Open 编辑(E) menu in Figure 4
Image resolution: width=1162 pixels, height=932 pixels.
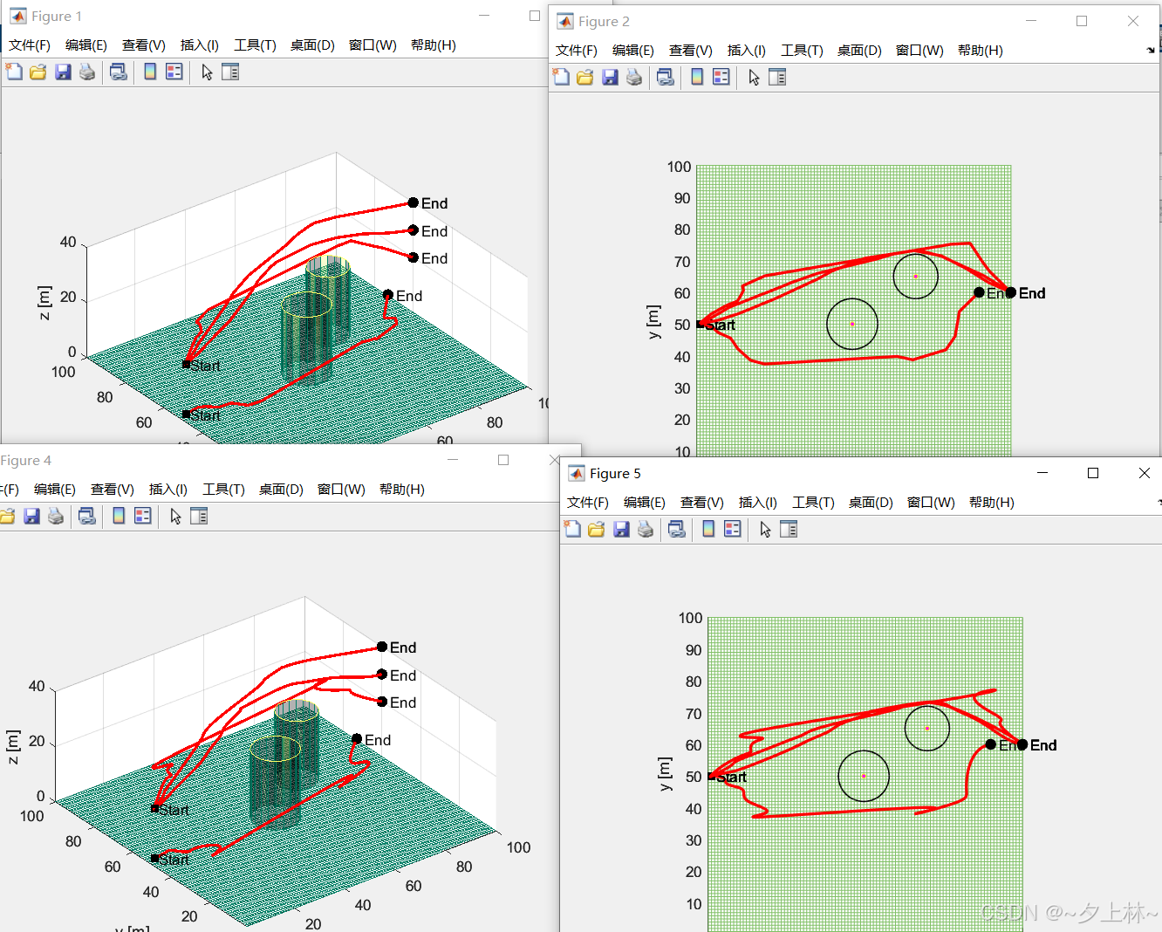55,490
